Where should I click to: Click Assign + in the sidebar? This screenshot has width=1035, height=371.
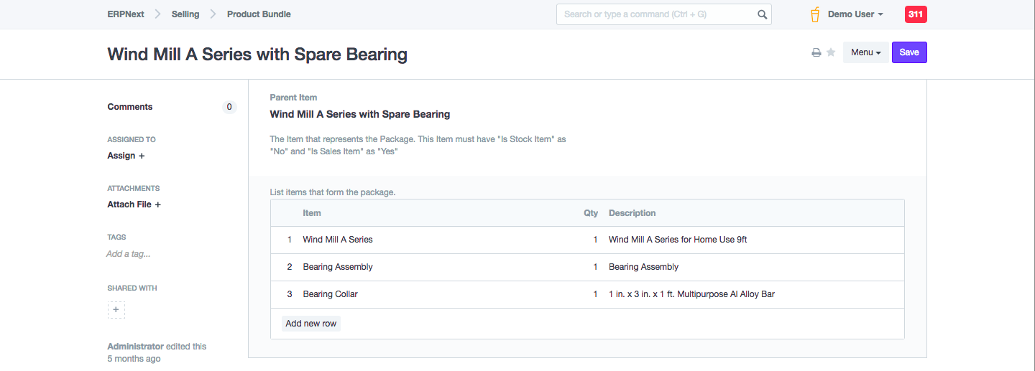point(126,156)
